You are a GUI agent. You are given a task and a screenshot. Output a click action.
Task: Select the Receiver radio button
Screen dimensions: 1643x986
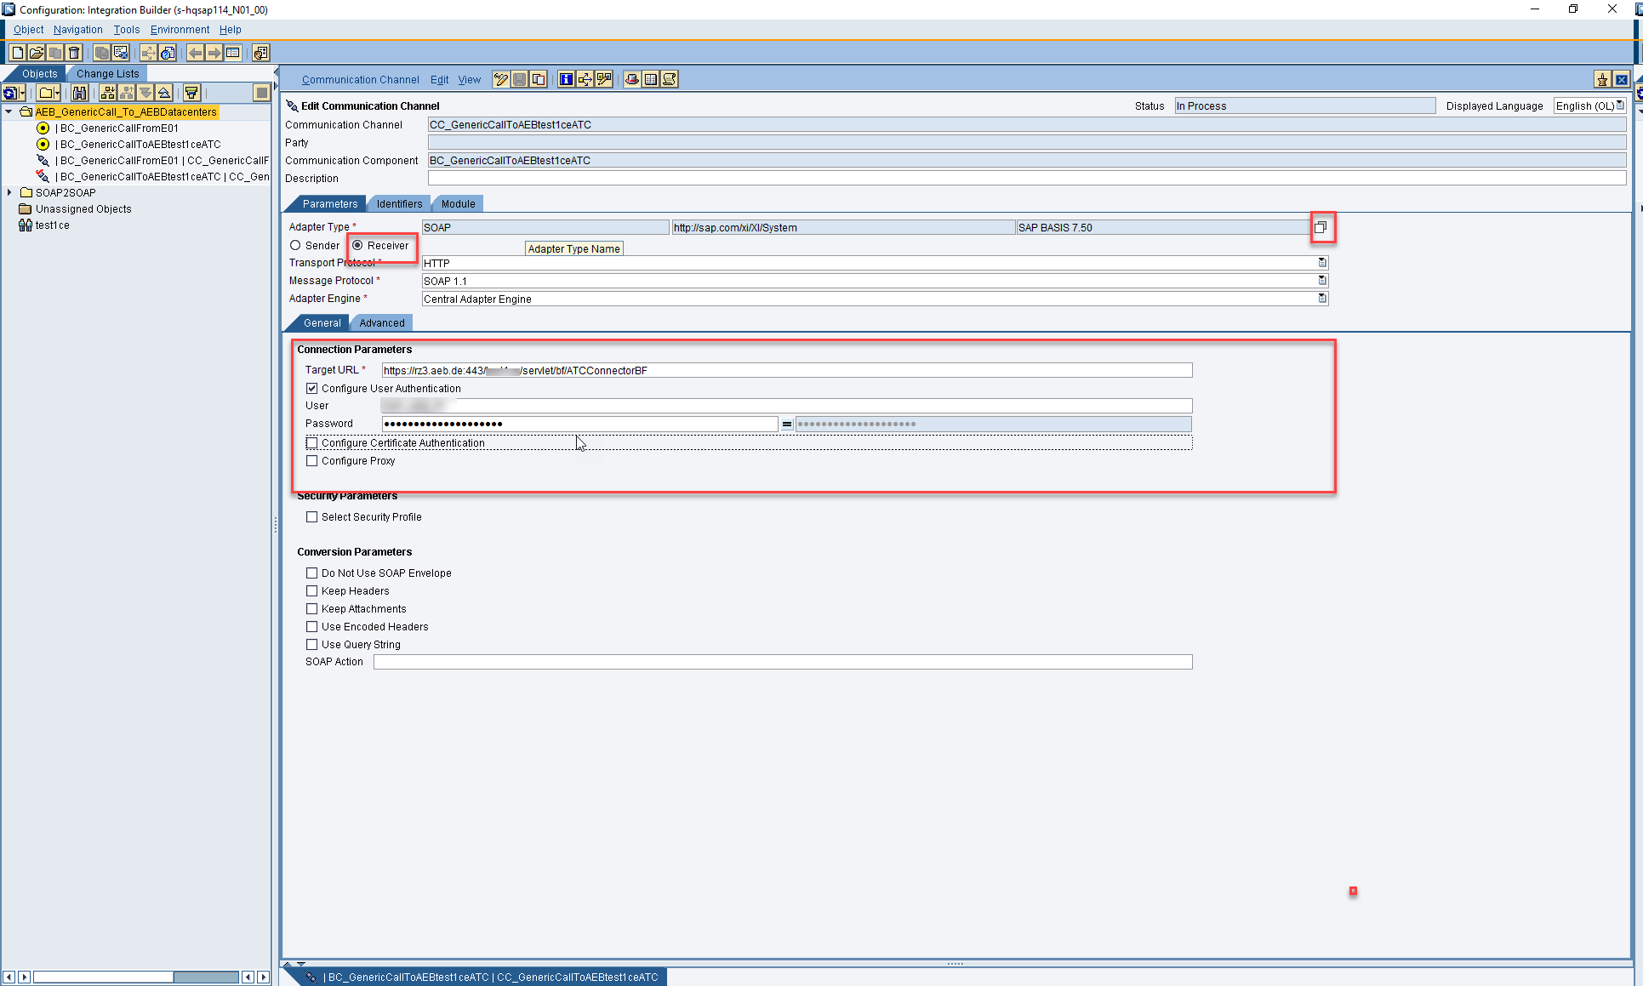358,245
